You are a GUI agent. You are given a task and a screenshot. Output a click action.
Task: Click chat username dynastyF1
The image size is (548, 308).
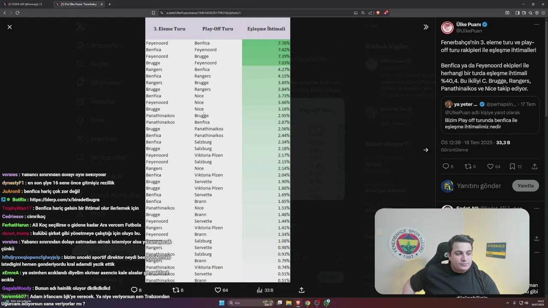pyautogui.click(x=12, y=183)
